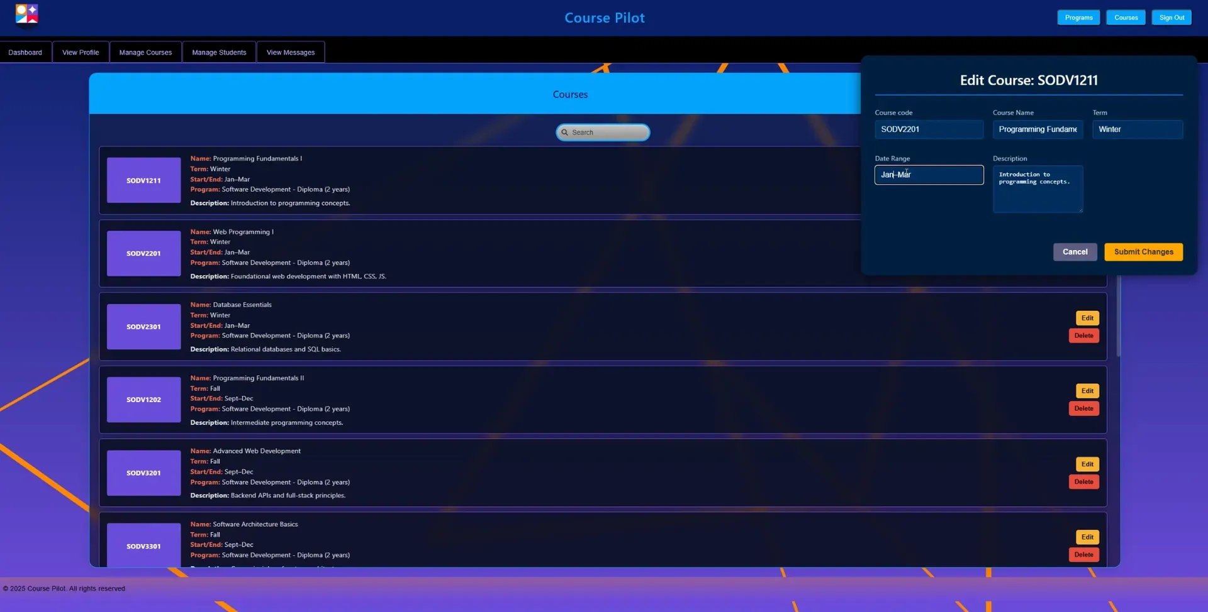The height and width of the screenshot is (612, 1208).
Task: Open the View Profile tab
Action: pyautogui.click(x=81, y=52)
